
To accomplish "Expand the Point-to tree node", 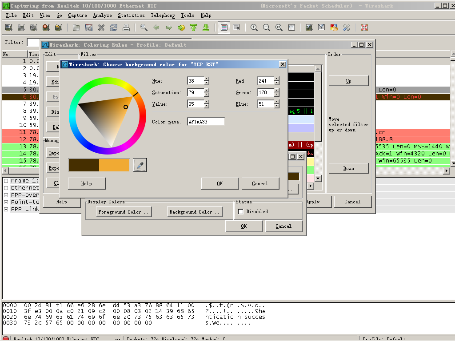I will pyautogui.click(x=6, y=202).
